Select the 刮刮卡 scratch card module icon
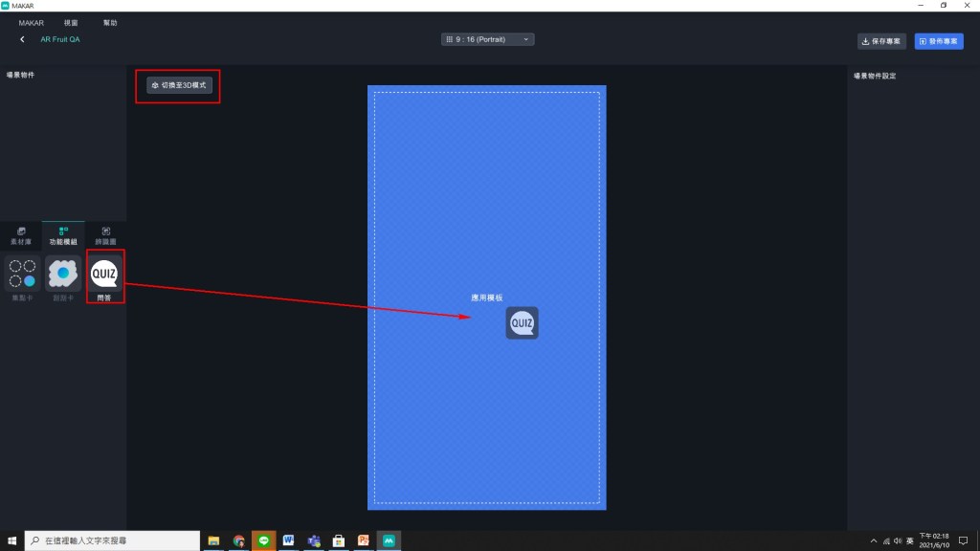This screenshot has height=551, width=980. coord(63,275)
